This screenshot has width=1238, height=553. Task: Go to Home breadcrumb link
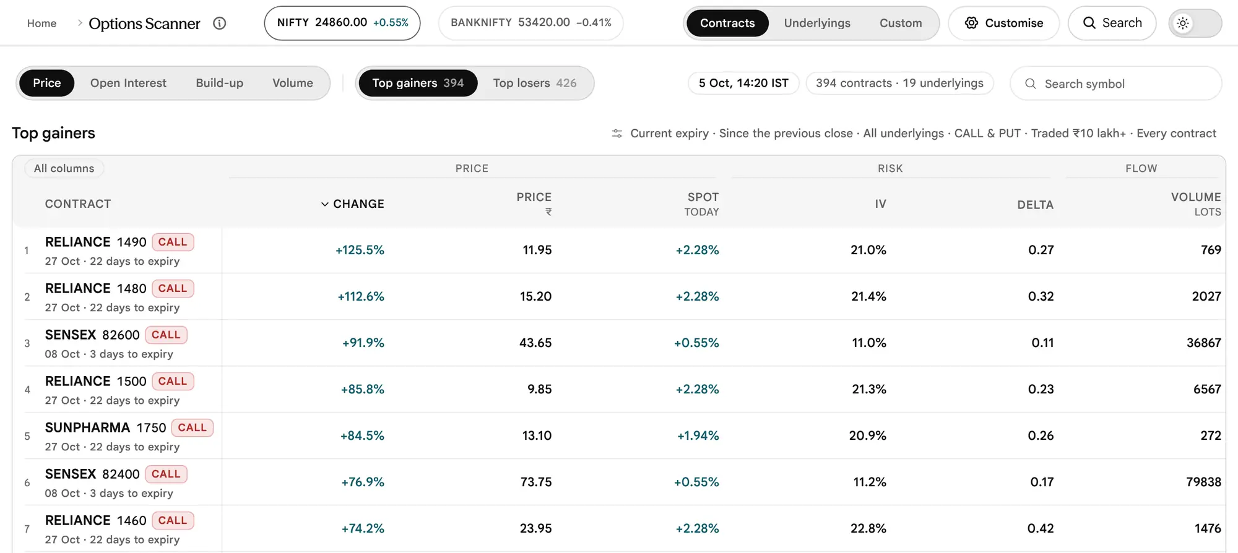click(x=41, y=24)
